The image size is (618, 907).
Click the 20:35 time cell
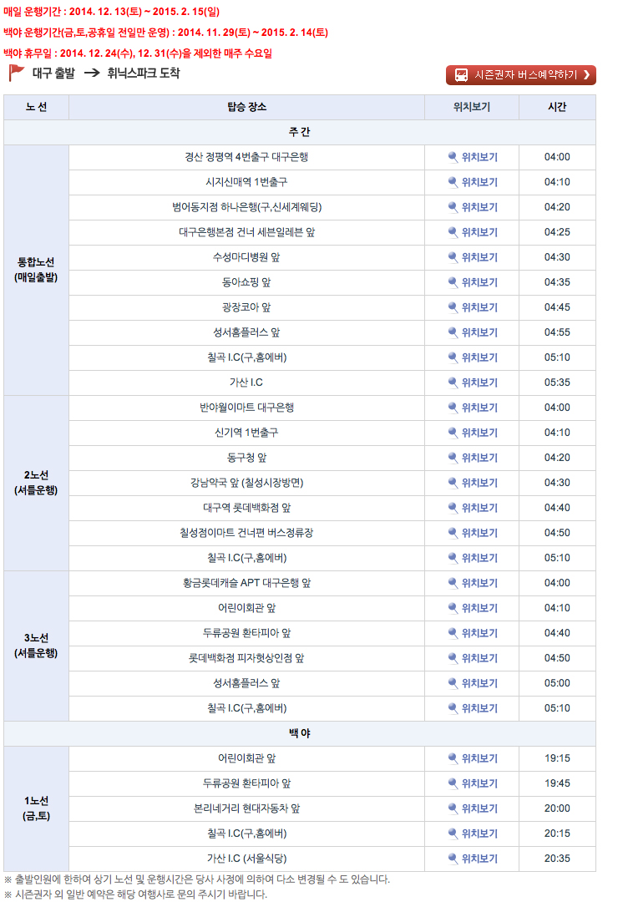(x=557, y=859)
